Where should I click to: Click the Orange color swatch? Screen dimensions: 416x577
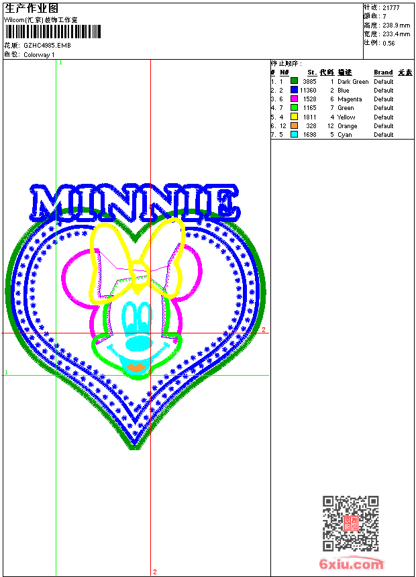294,125
